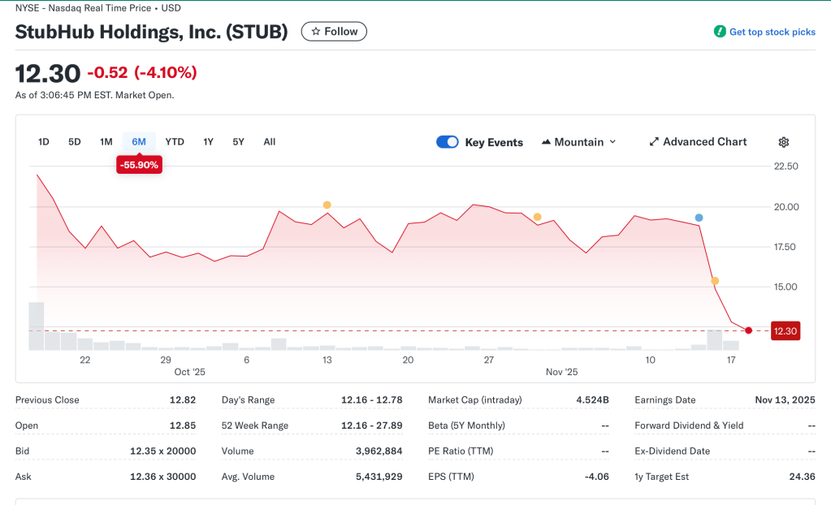Click the blue key event marker
Viewport: 831px width, 505px height.
(699, 218)
